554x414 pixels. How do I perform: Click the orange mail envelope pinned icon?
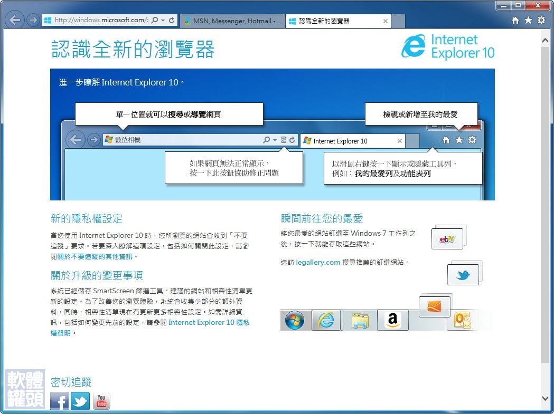[x=434, y=306]
